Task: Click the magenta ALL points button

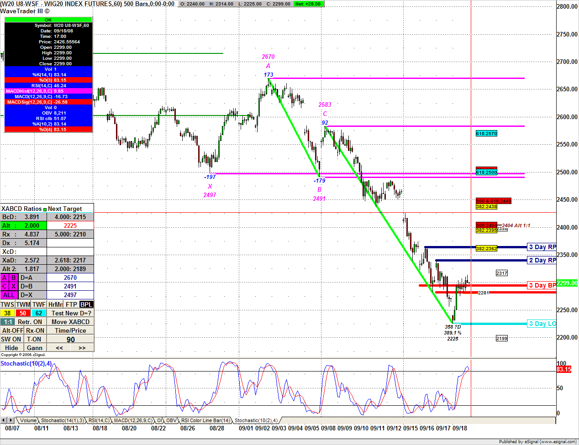Action: point(9,295)
